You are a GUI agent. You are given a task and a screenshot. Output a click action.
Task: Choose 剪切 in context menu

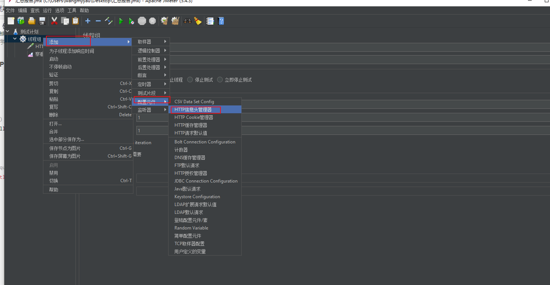tap(88, 83)
